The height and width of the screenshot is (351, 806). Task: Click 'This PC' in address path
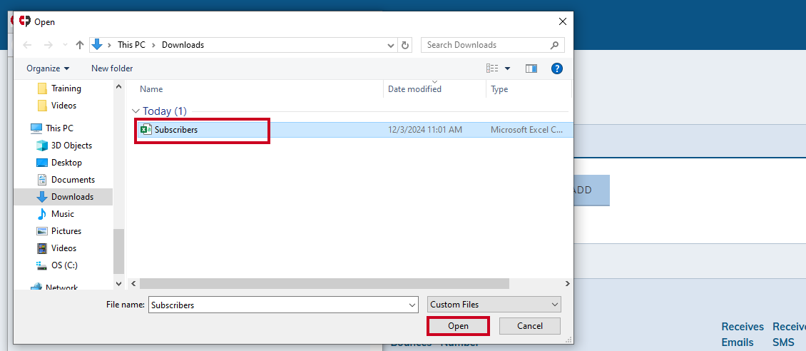131,45
